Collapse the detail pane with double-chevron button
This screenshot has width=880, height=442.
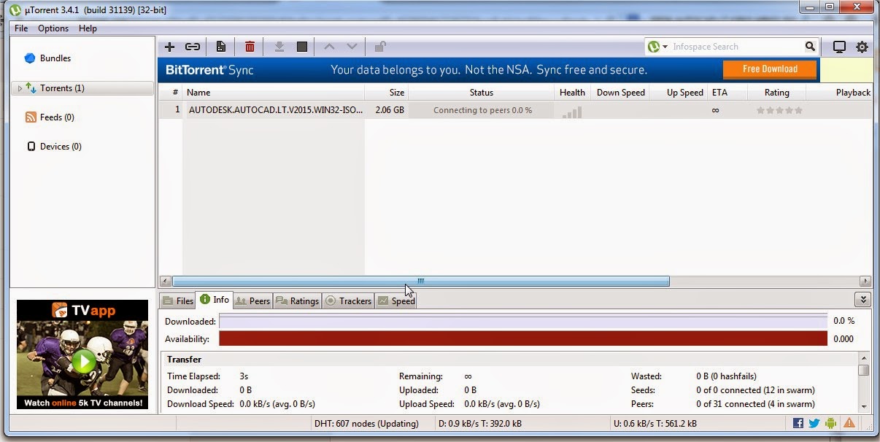point(864,300)
